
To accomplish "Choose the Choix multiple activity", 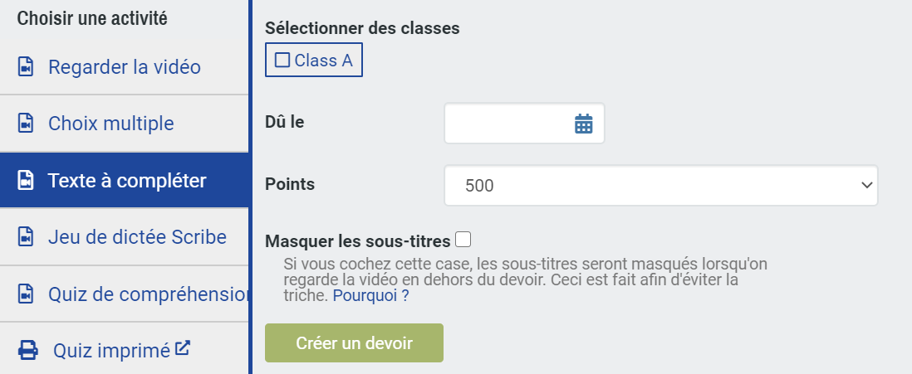I will (x=125, y=123).
